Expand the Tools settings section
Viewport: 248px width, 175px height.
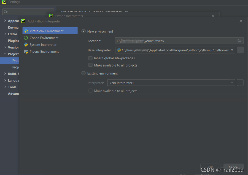pyautogui.click(x=5, y=87)
